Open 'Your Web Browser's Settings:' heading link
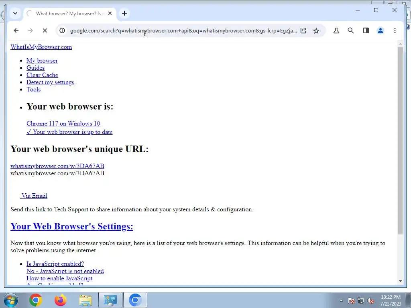 pyautogui.click(x=72, y=226)
